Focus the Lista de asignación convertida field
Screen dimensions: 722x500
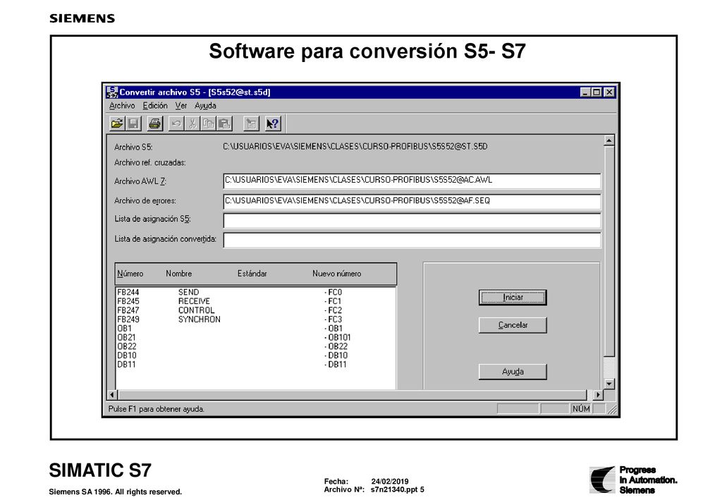pyautogui.click(x=412, y=240)
